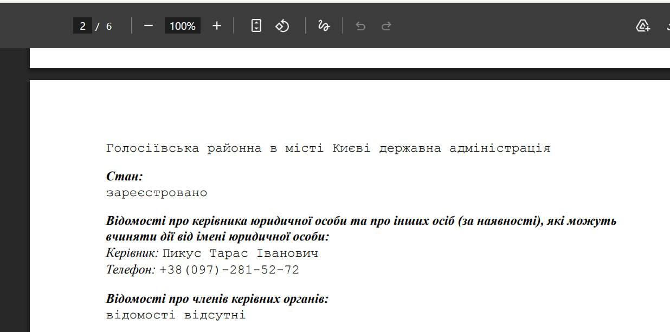Click the total page count 6
The image size is (670, 332).
pos(109,26)
